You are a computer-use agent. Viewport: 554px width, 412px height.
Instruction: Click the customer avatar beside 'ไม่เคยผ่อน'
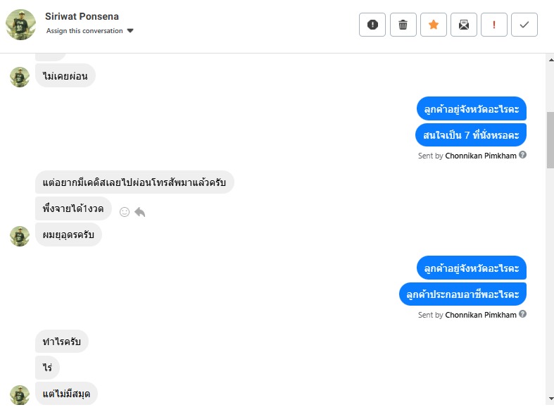pyautogui.click(x=20, y=77)
